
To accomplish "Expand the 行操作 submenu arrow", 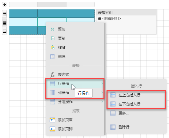I will tap(102, 83).
